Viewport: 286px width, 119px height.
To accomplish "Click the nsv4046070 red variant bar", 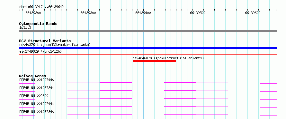I will click(x=154, y=61).
